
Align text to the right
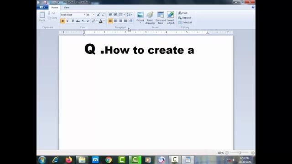[x=120, y=21]
